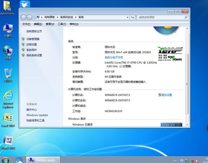Click the back navigation arrow button
208x163 pixels.
click(24, 17)
